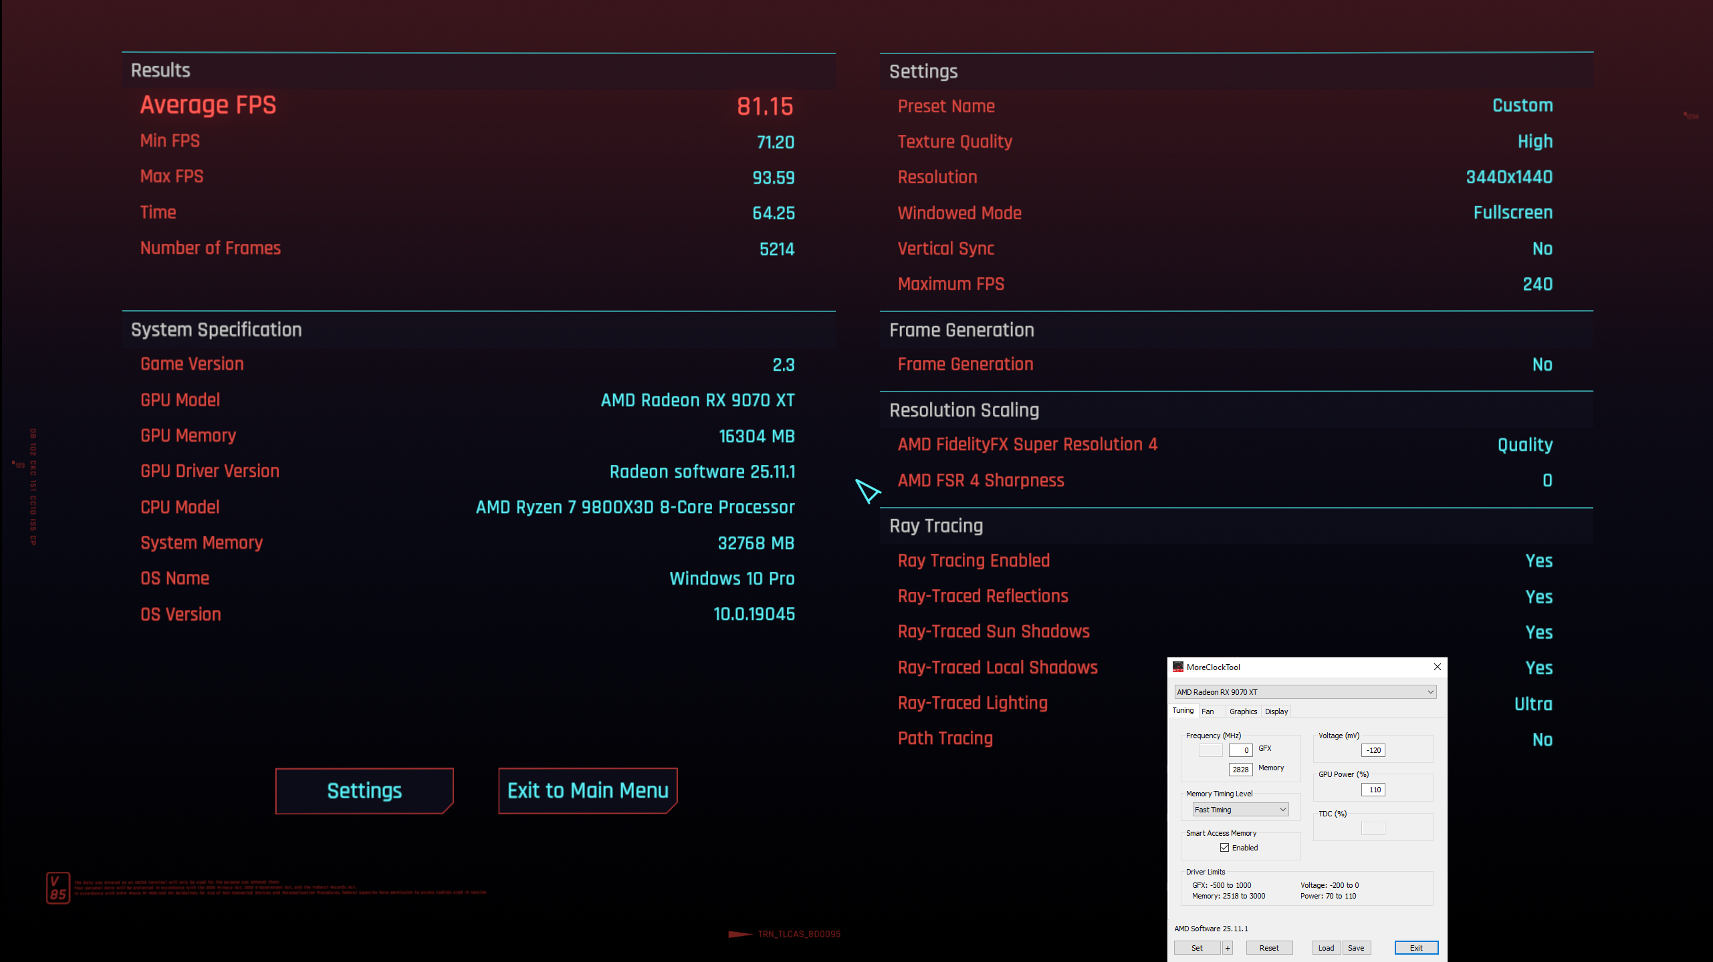Select the Tuning tab
1713x962 pixels.
point(1182,711)
